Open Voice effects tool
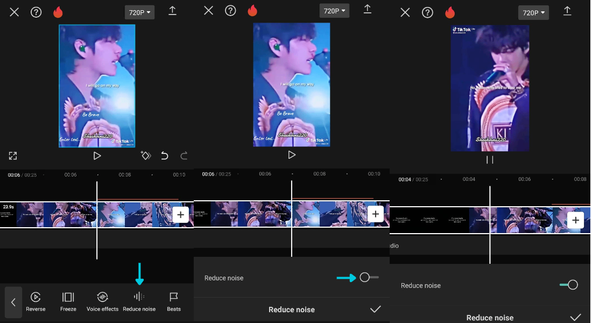This screenshot has width=592, height=323. coord(102,302)
